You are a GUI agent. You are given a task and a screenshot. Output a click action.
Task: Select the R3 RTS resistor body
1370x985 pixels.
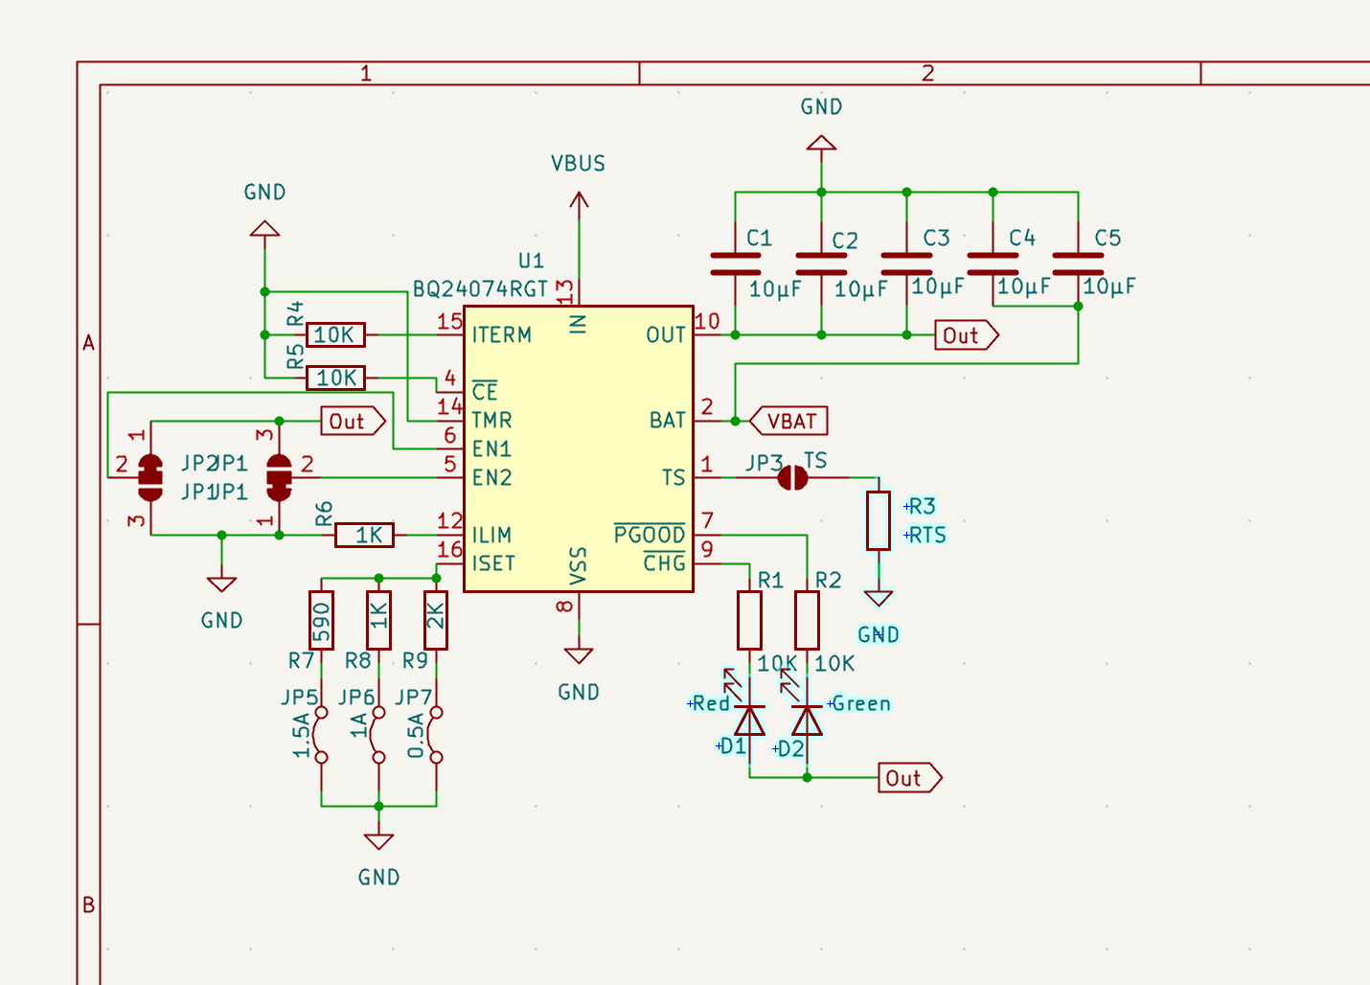(879, 520)
